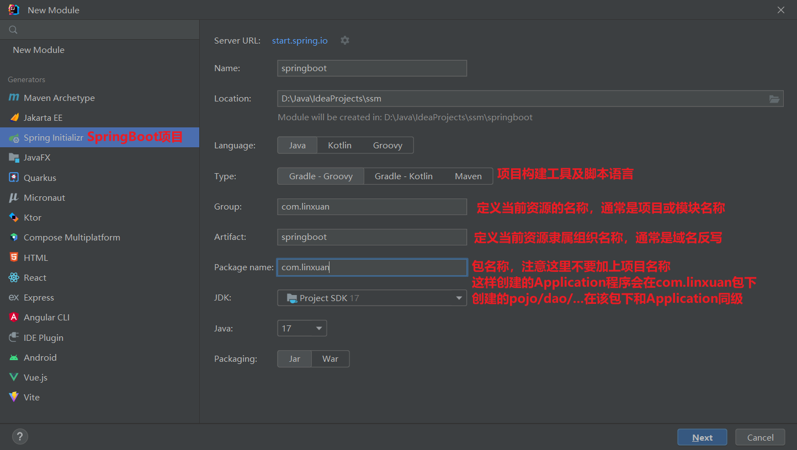Choose Gradle - Groovy build type

(x=321, y=176)
